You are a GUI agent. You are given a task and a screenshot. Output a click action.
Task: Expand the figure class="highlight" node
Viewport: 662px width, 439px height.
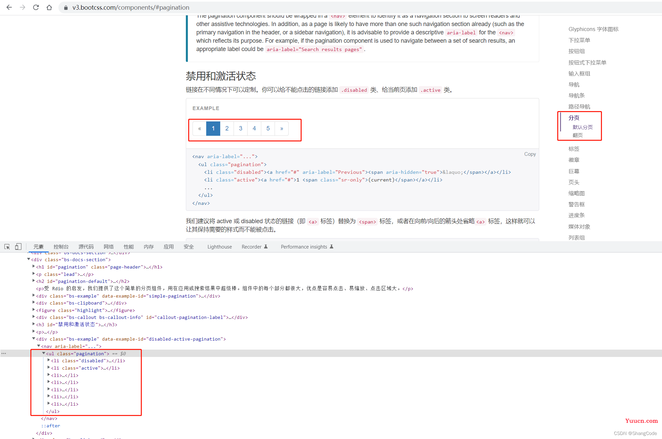[34, 310]
